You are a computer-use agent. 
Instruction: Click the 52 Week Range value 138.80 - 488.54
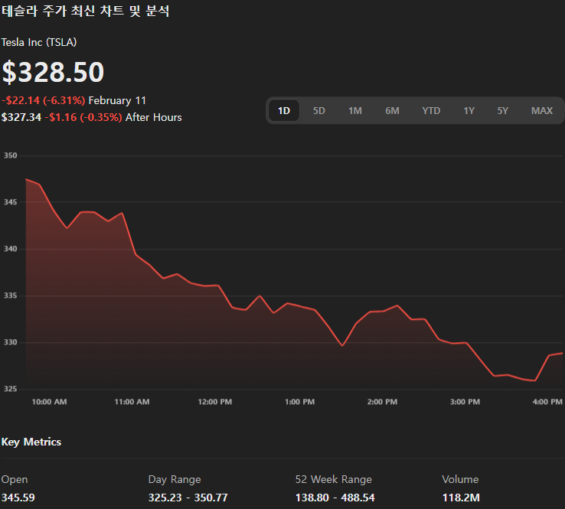[x=335, y=498]
